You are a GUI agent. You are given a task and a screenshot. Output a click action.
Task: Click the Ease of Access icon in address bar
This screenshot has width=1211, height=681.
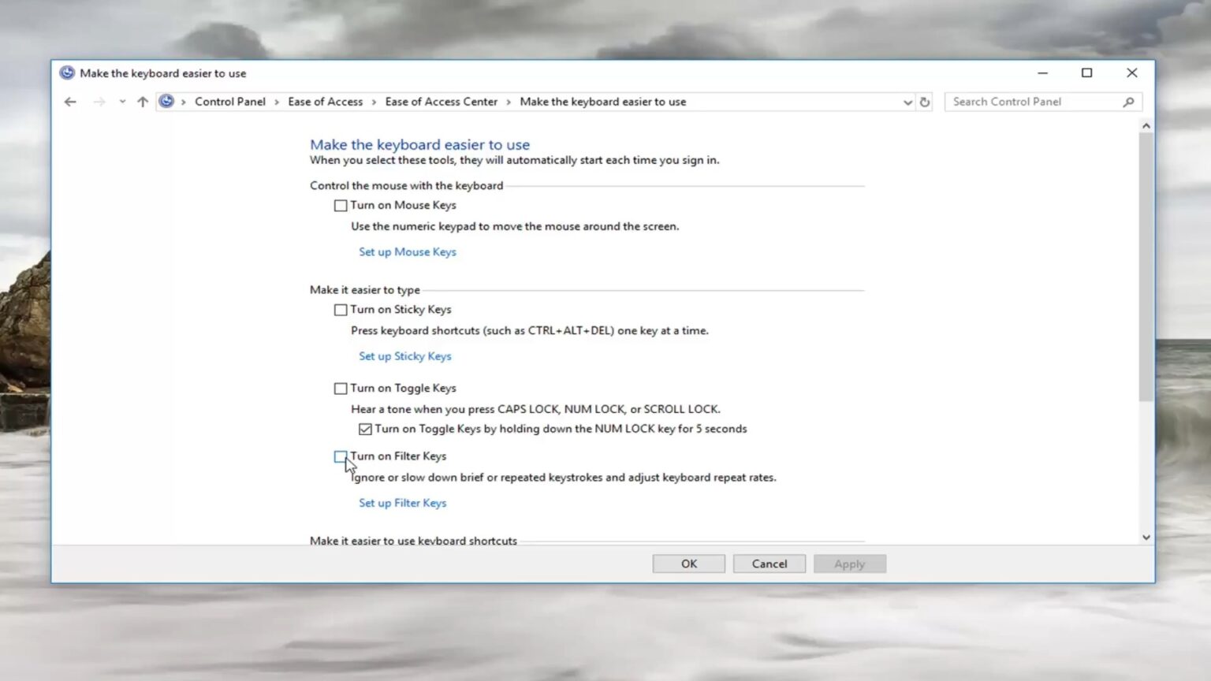click(x=166, y=102)
